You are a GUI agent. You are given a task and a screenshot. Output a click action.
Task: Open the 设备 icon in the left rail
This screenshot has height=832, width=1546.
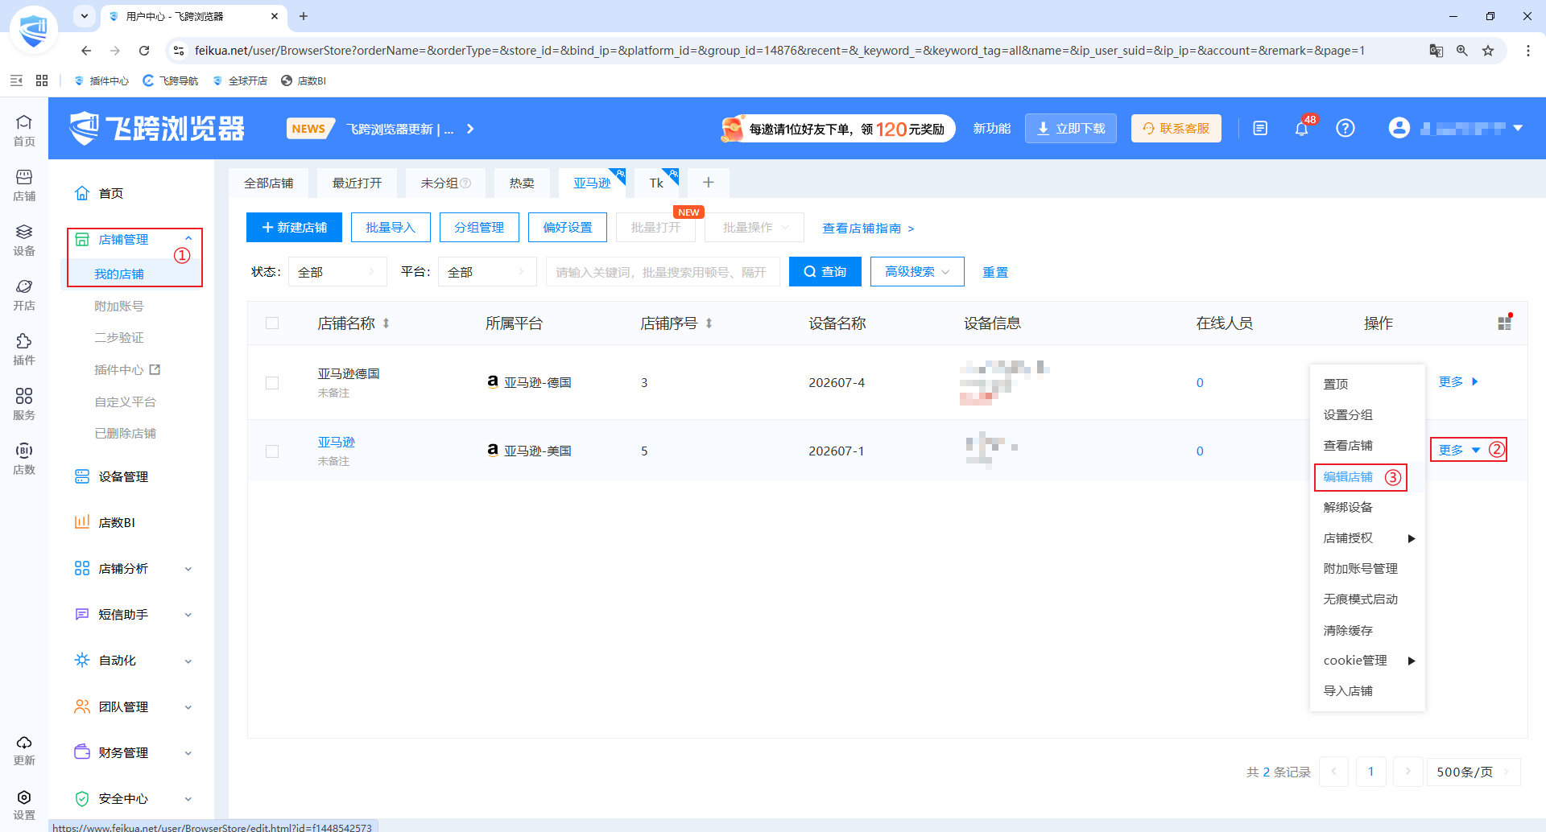pos(24,239)
